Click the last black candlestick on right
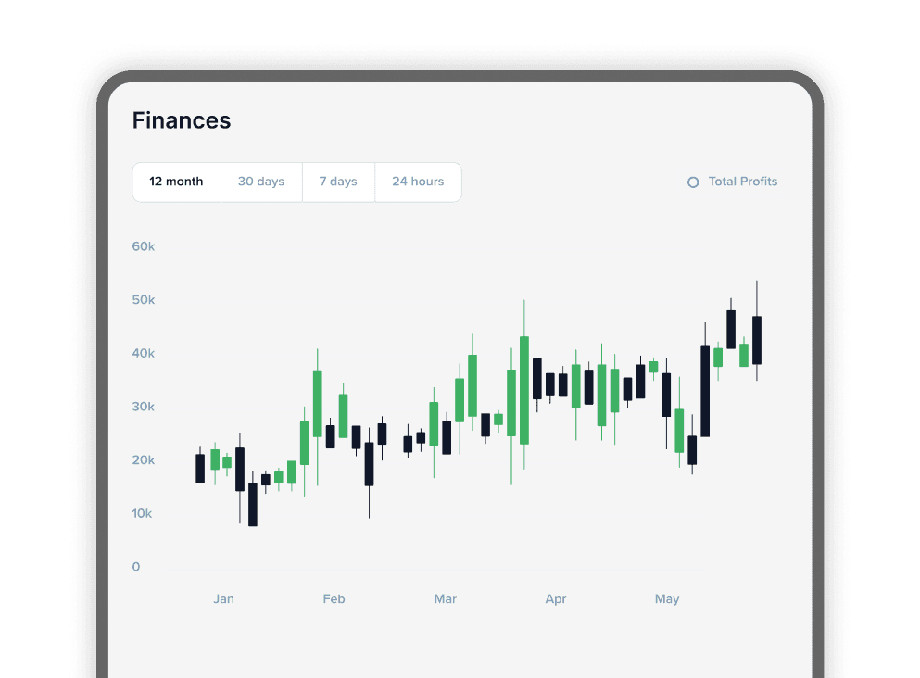 [x=757, y=340]
